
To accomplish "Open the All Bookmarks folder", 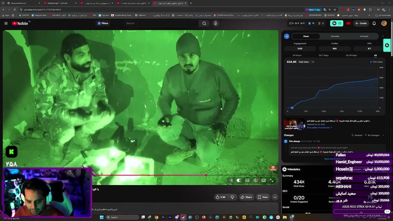I will 383,15.
